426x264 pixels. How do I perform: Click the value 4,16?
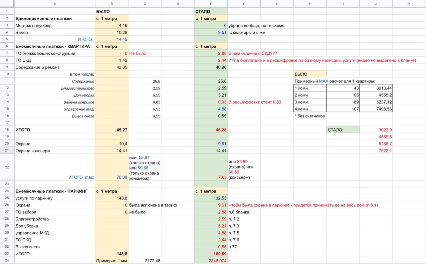(x=111, y=26)
